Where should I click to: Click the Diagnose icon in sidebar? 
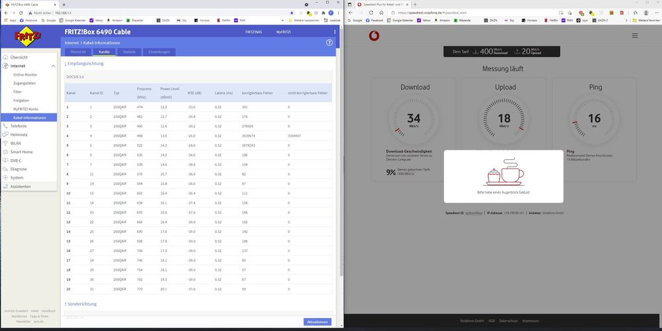coord(5,169)
